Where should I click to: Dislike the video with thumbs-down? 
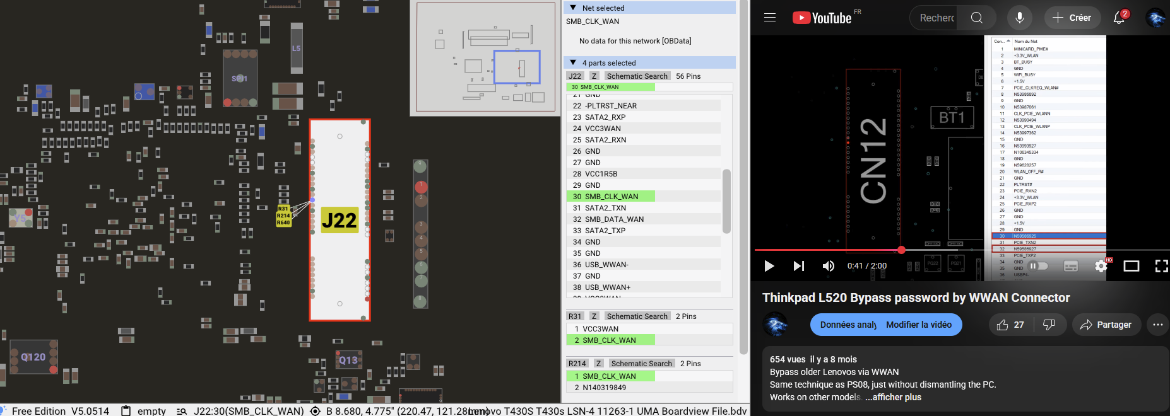click(1049, 325)
